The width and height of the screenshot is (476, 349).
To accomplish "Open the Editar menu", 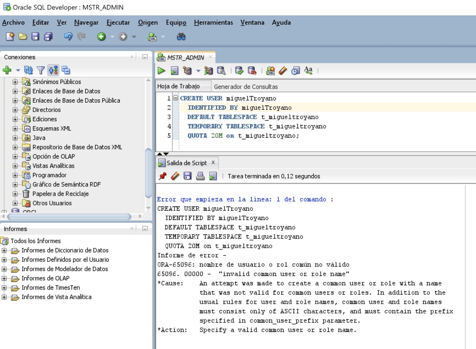I will tap(41, 23).
